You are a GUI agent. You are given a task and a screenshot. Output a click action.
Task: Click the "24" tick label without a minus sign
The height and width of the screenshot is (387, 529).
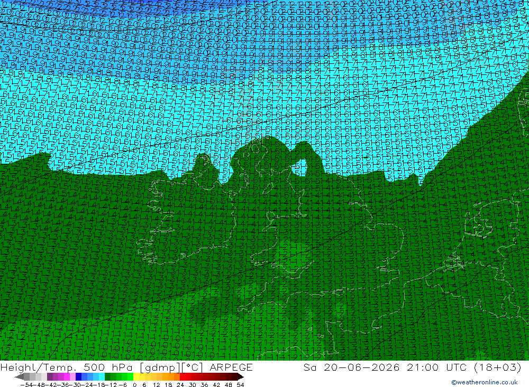pyautogui.click(x=180, y=384)
